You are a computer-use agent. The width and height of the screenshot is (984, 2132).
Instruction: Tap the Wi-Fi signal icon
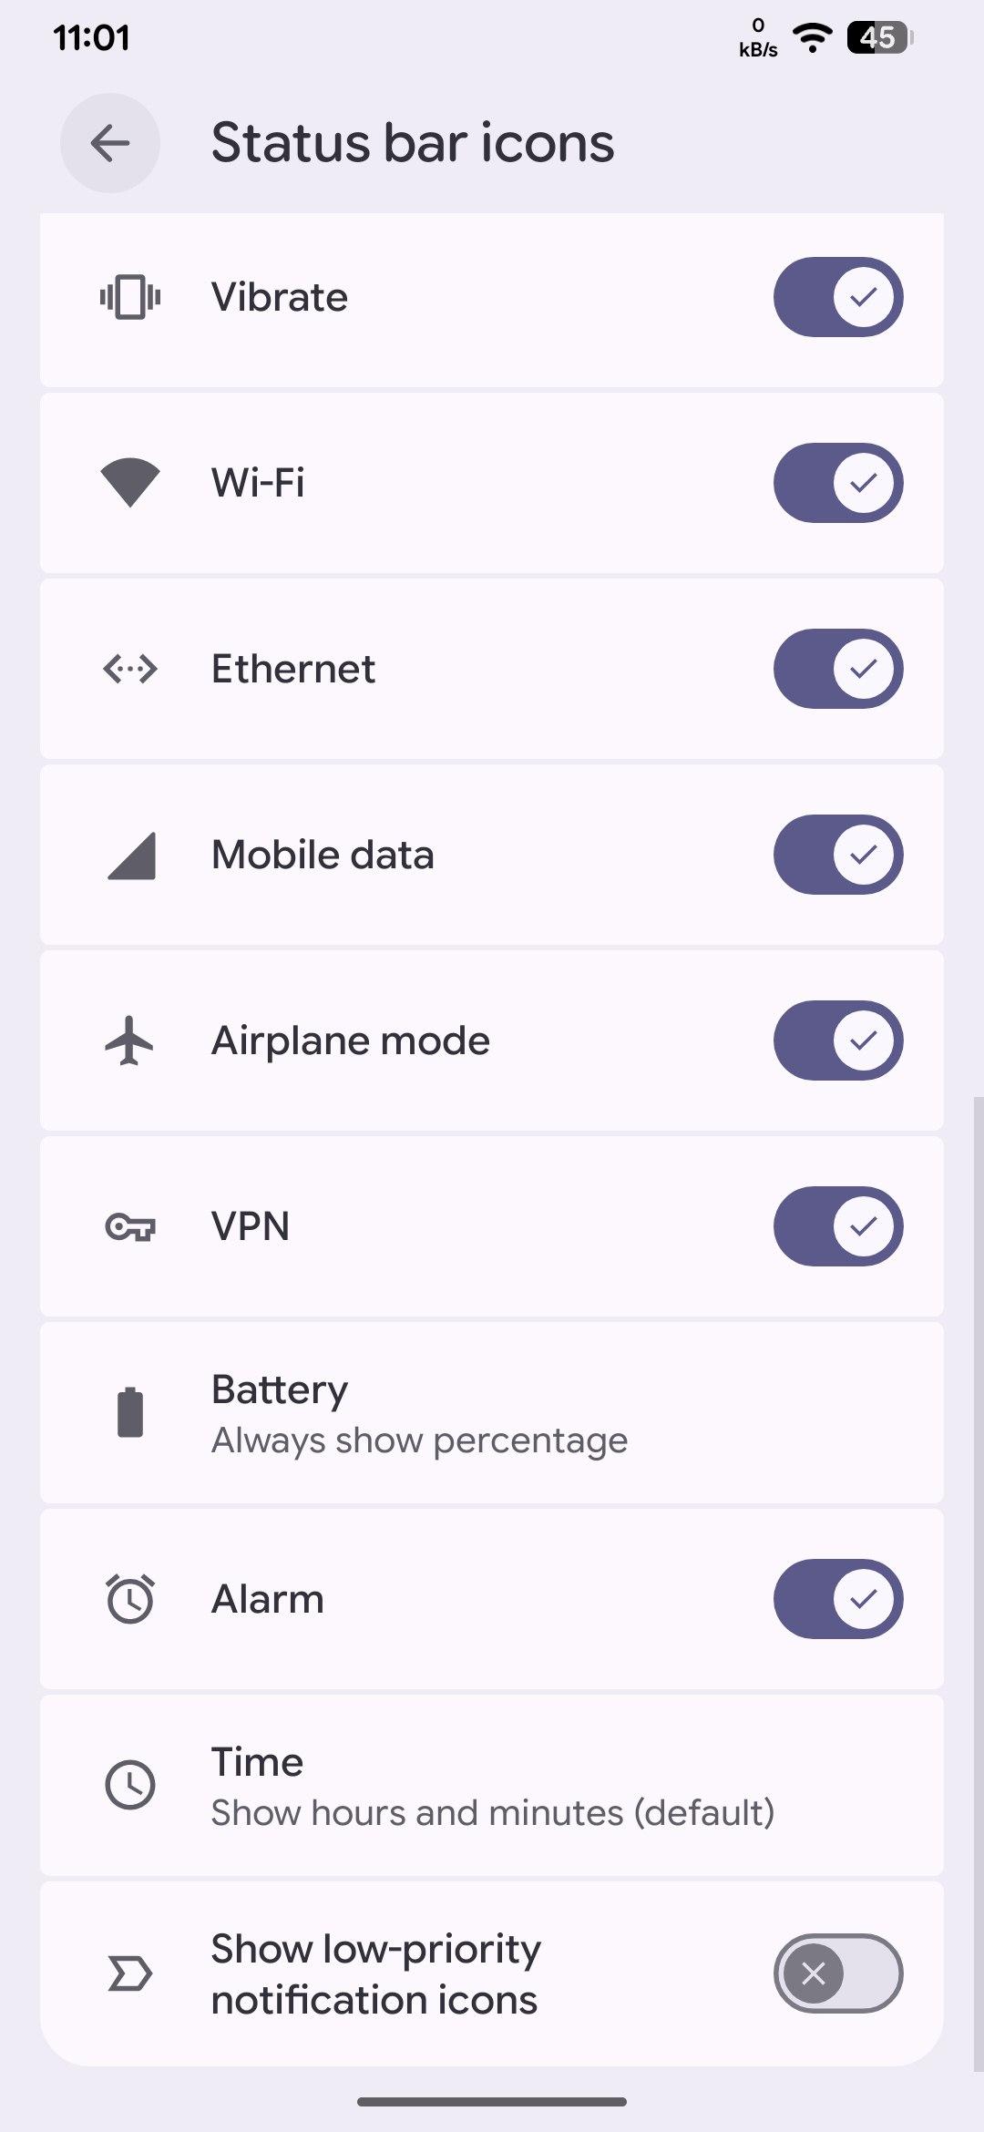pyautogui.click(x=130, y=482)
